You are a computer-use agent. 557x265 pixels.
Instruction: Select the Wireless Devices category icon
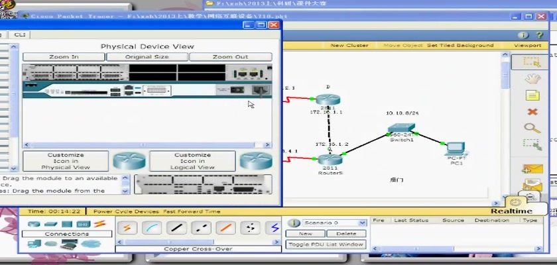tap(84, 224)
